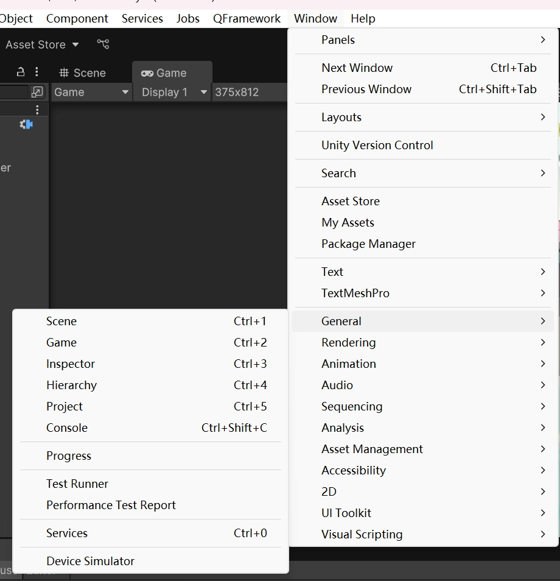Open Performance Test Report
Image resolution: width=560 pixels, height=581 pixels.
(150, 505)
